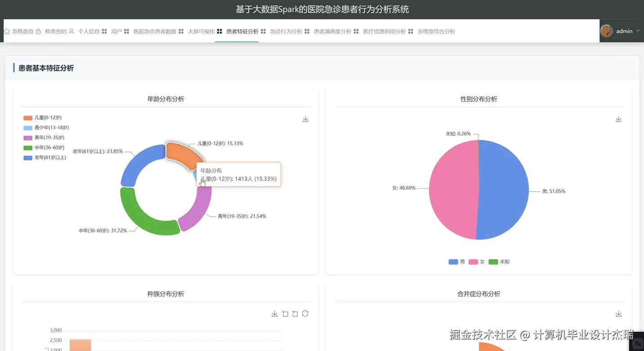
Task: Activate data zoom on the 种族分布分析 chart
Action: [285, 314]
